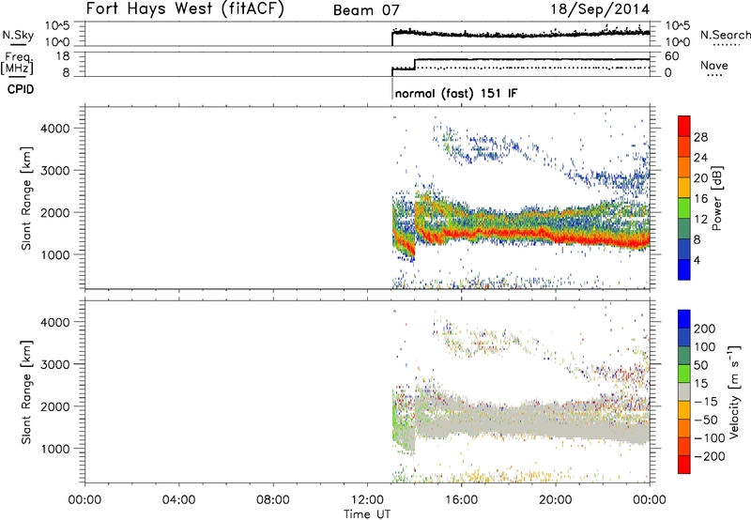The height and width of the screenshot is (520, 751).
Task: Click the blue bottom of the power colorbar
Action: [684, 269]
